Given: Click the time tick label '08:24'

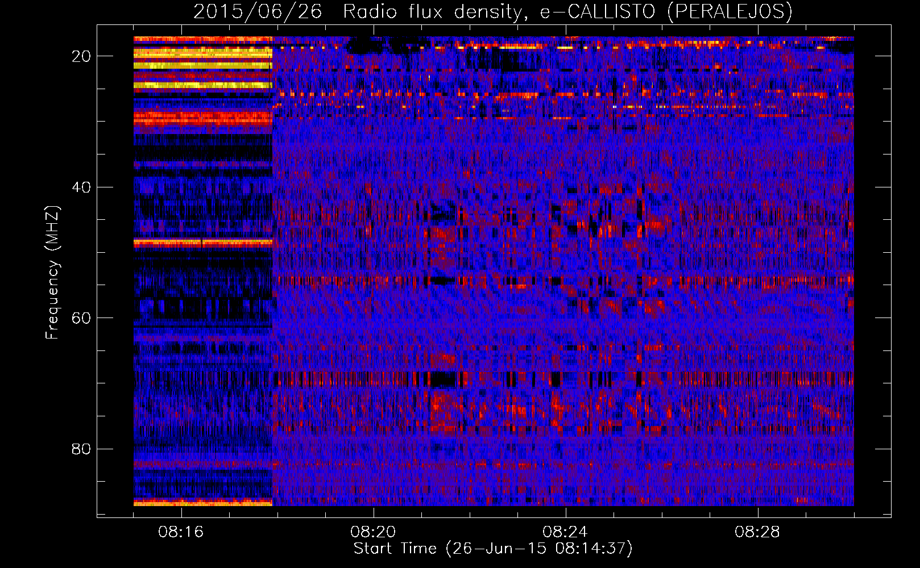Looking at the screenshot, I should point(565,532).
